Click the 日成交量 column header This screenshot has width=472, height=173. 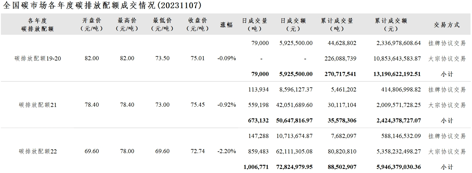coord(255,25)
